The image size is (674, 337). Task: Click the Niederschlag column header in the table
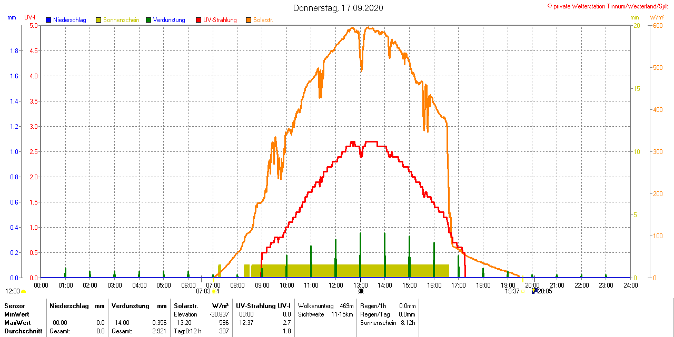pos(70,305)
